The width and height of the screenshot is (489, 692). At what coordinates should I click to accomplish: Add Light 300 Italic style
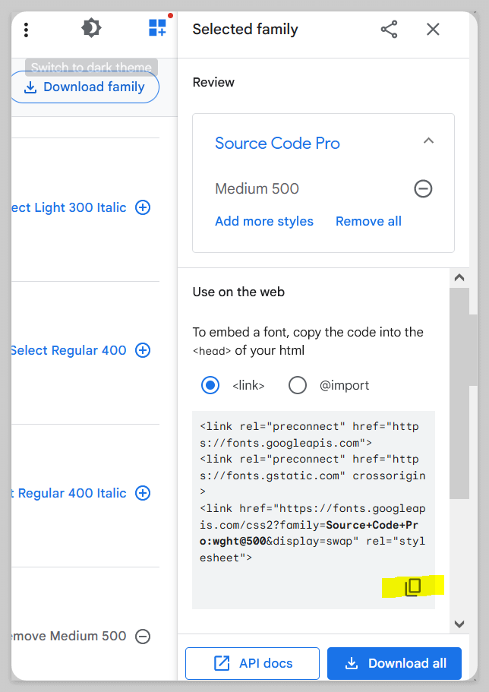[x=143, y=207]
